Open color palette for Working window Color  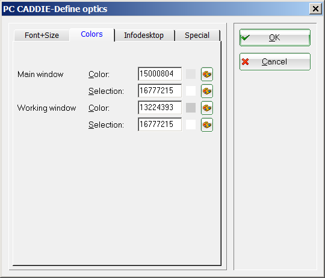207,108
